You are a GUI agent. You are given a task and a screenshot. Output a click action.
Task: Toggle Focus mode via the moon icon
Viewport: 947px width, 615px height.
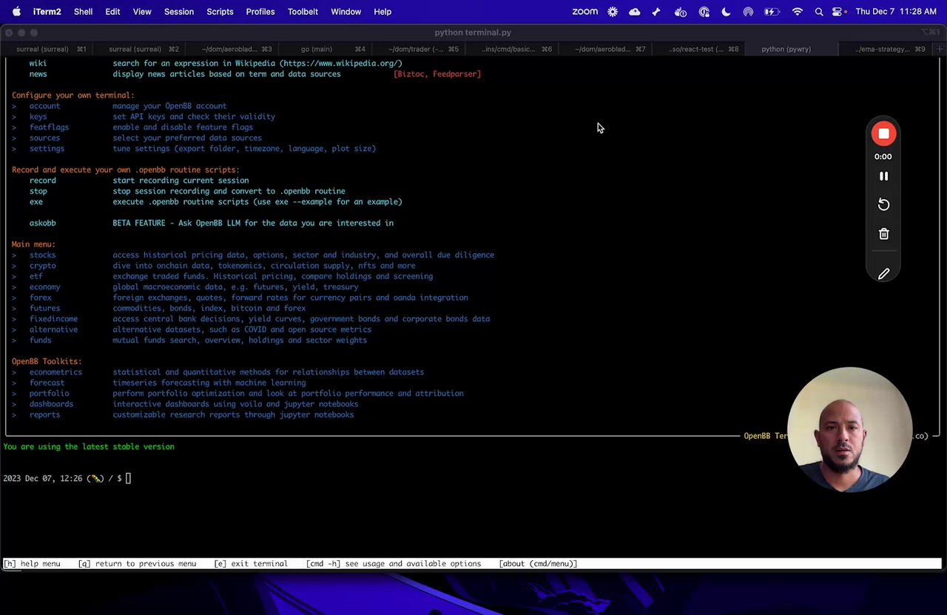[x=726, y=12]
